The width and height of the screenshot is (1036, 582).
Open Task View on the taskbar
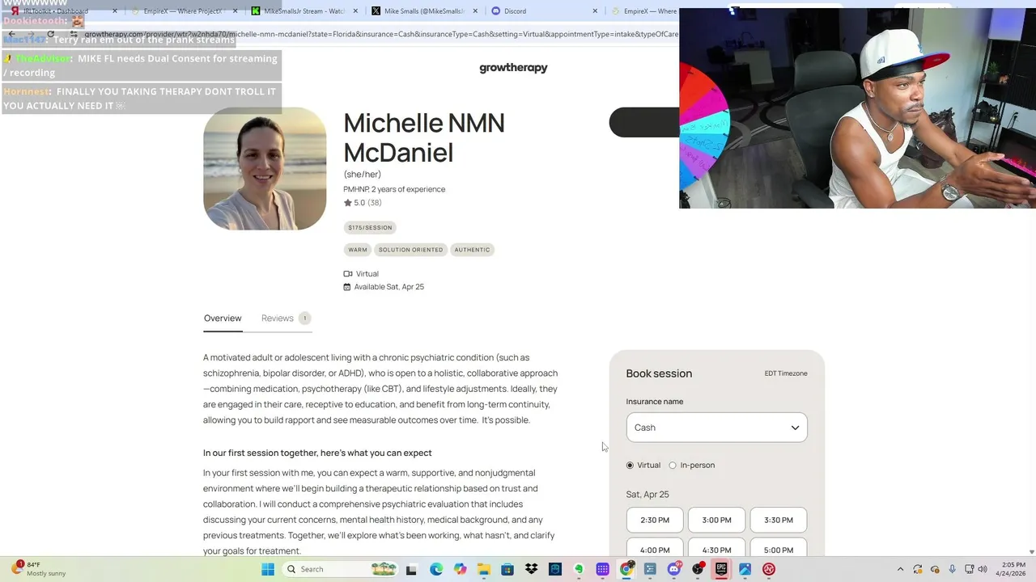[411, 569]
